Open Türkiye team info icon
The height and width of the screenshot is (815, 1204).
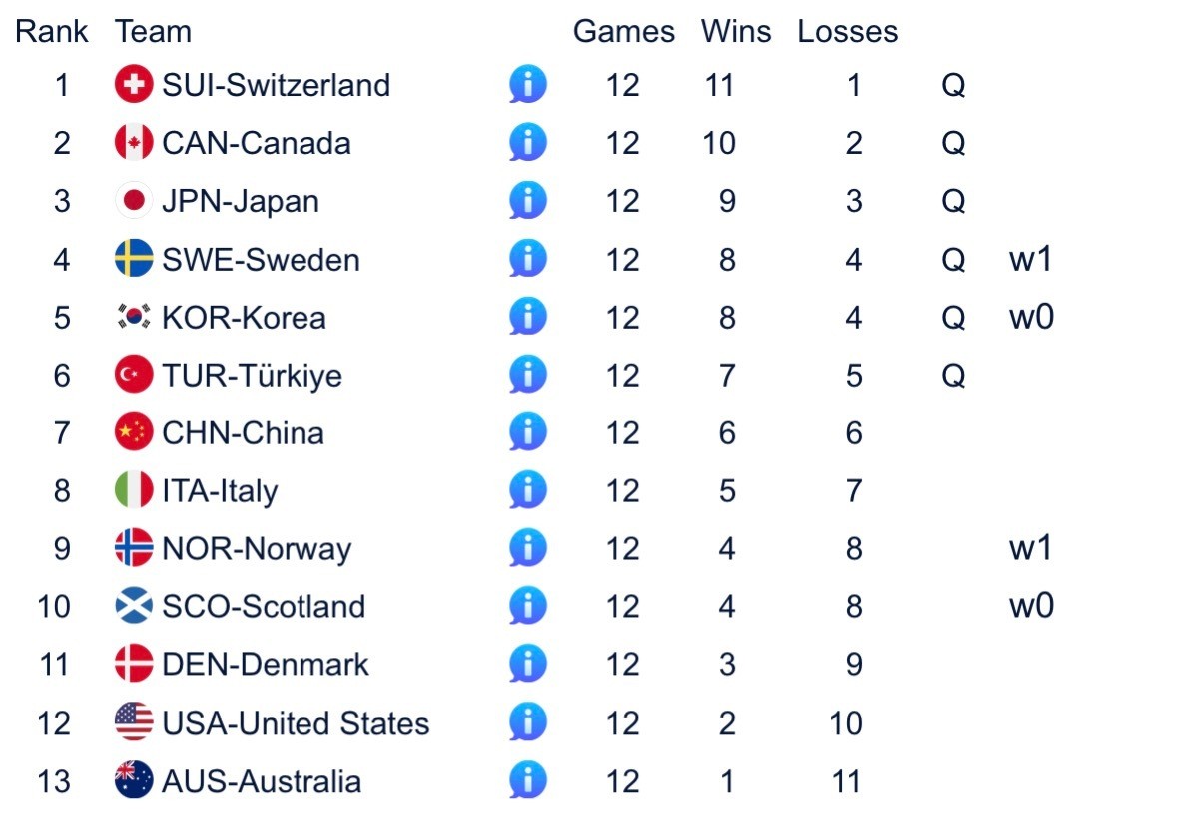pyautogui.click(x=528, y=375)
